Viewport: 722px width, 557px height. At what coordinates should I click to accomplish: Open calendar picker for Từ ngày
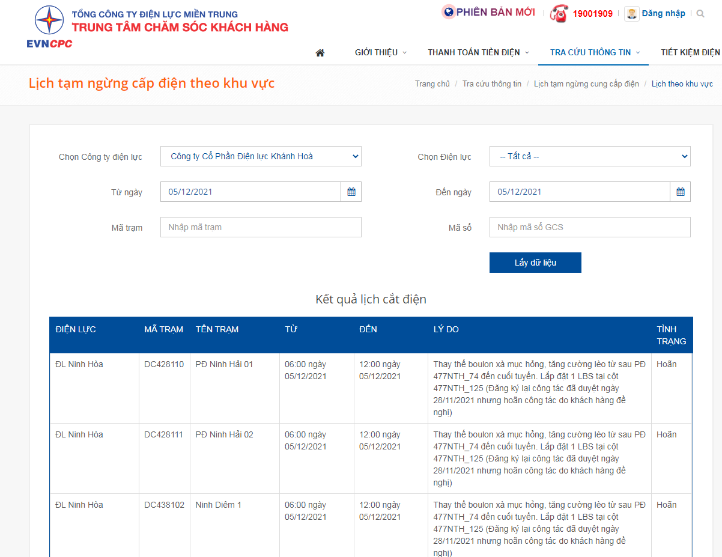[351, 192]
